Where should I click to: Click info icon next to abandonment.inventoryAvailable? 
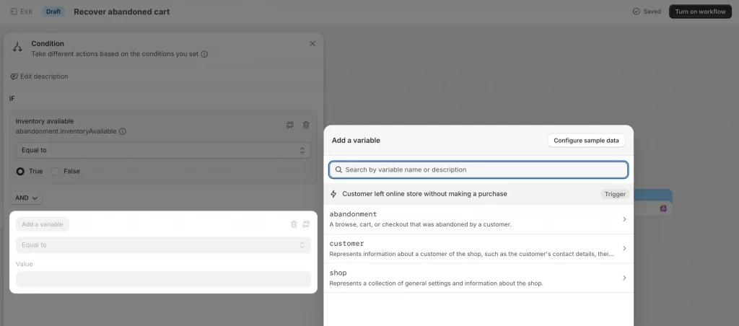click(x=123, y=131)
